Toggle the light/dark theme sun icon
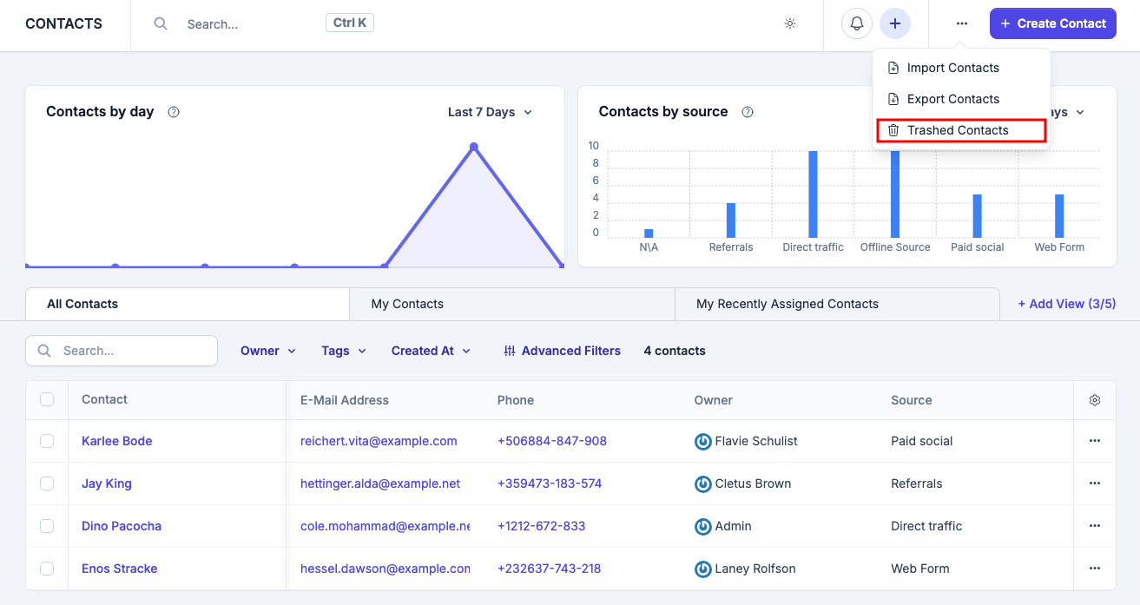This screenshot has width=1140, height=605. [x=790, y=24]
